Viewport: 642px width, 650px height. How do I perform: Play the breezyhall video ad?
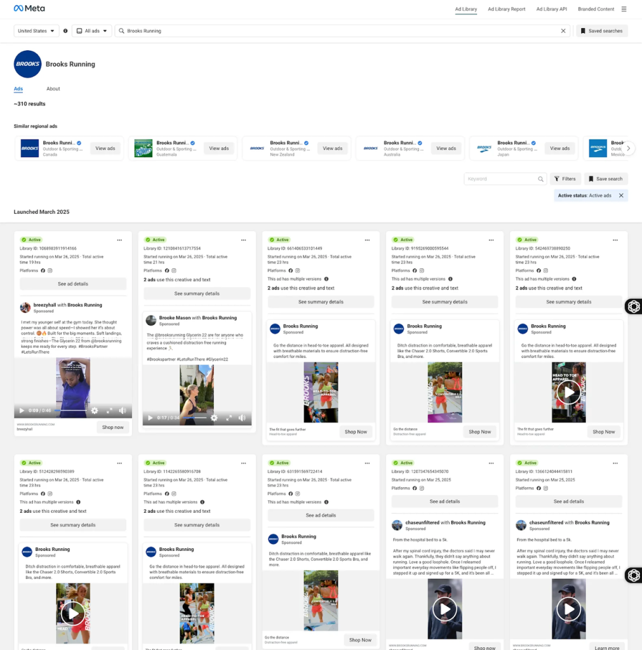(22, 411)
